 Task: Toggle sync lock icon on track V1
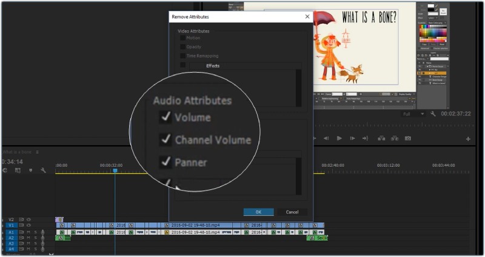tap(21, 225)
